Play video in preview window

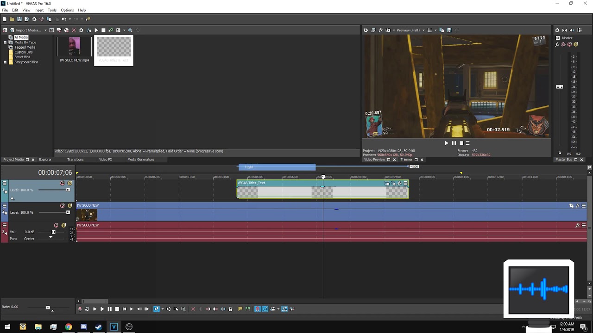point(447,143)
